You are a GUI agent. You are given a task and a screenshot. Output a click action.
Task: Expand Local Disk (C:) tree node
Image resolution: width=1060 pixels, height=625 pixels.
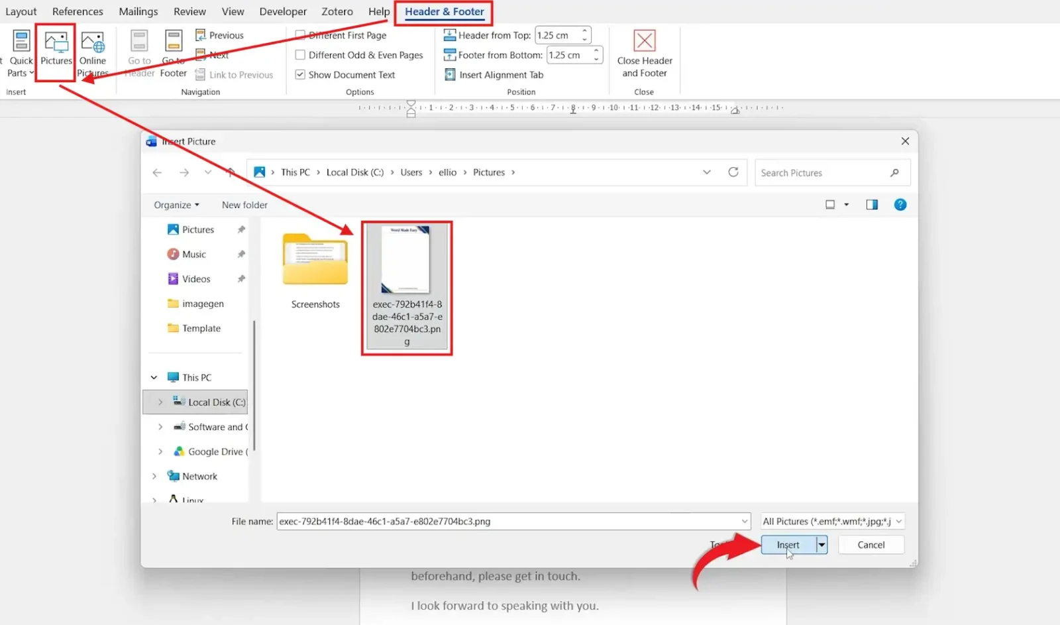[160, 402]
